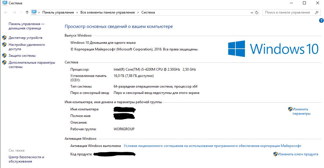Viewport: 324px width, 168px height.
Task: Click processor value 'Intel(R) Core(TM) i5-4200M'
Action: 155,69
